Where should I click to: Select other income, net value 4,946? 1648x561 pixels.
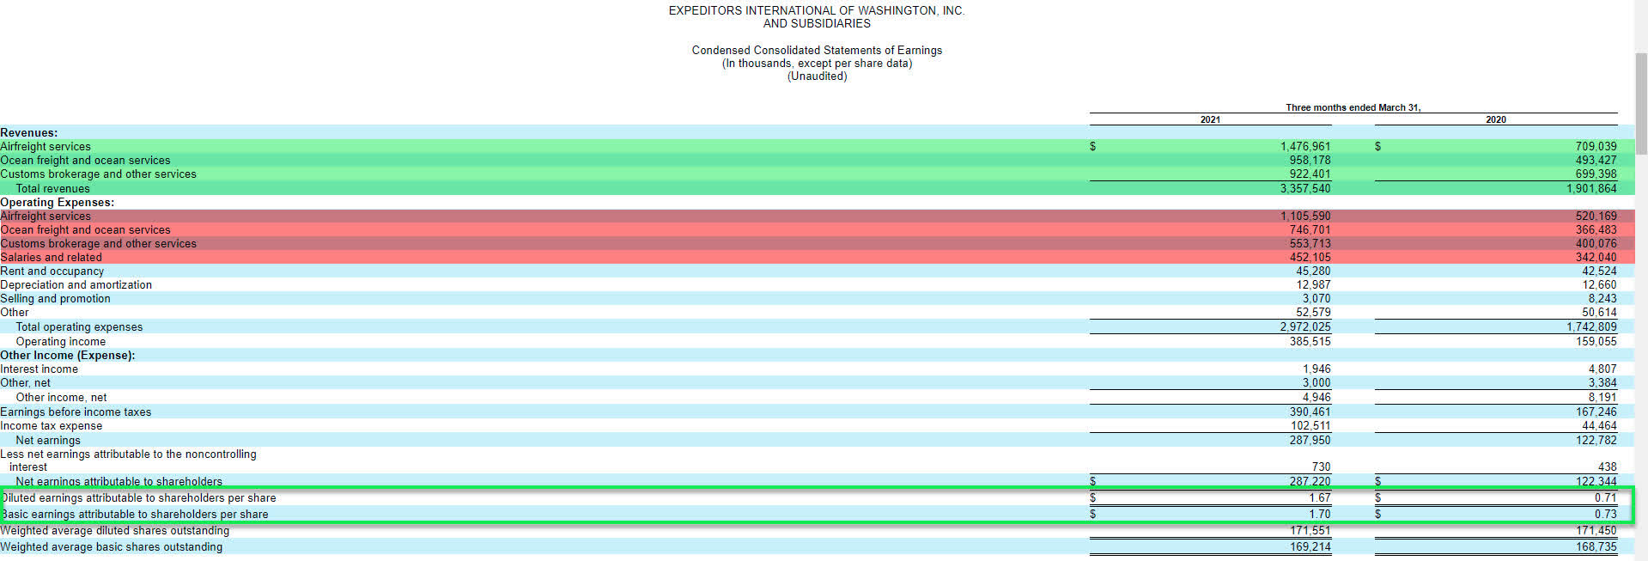[x=1317, y=398]
